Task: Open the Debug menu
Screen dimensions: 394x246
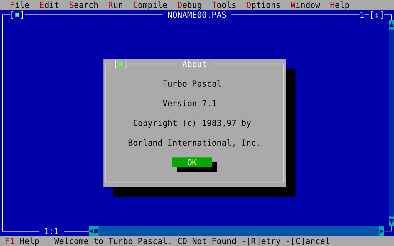Action: (x=189, y=5)
